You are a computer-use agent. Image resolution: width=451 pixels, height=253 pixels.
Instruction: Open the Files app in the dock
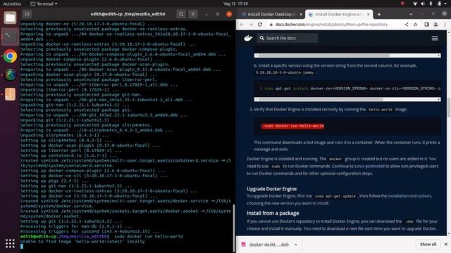point(10,18)
